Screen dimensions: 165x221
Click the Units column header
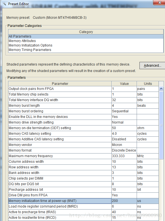click(x=148, y=84)
